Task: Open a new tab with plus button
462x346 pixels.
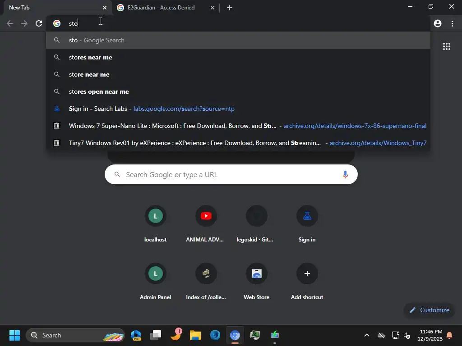Action: coord(230,8)
